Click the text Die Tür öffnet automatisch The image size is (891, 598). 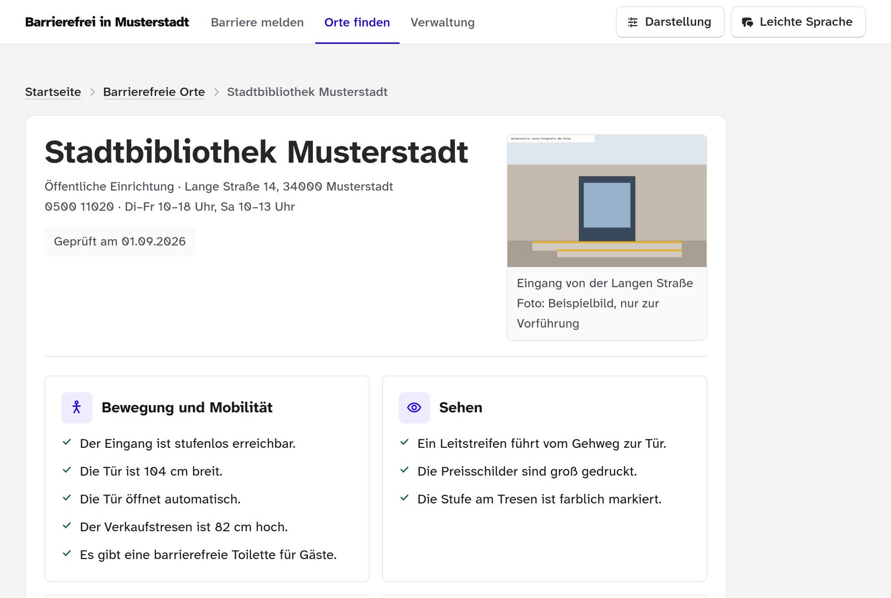click(160, 499)
